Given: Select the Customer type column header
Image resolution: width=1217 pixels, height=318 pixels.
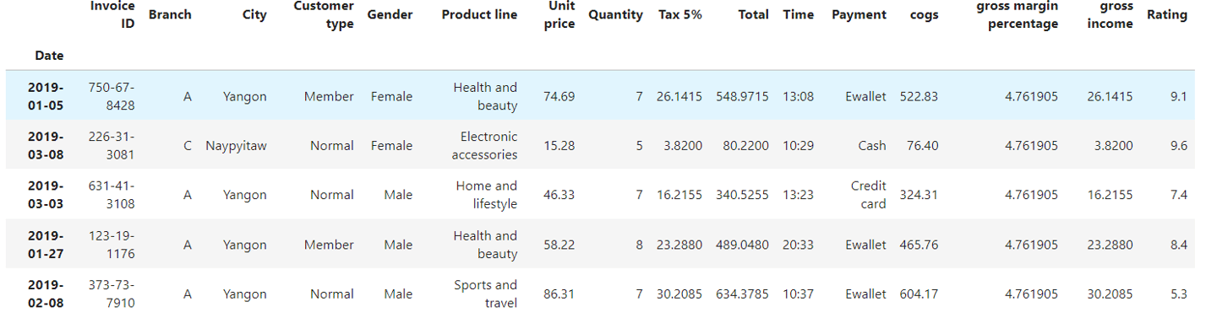Looking at the screenshot, I should 324,14.
